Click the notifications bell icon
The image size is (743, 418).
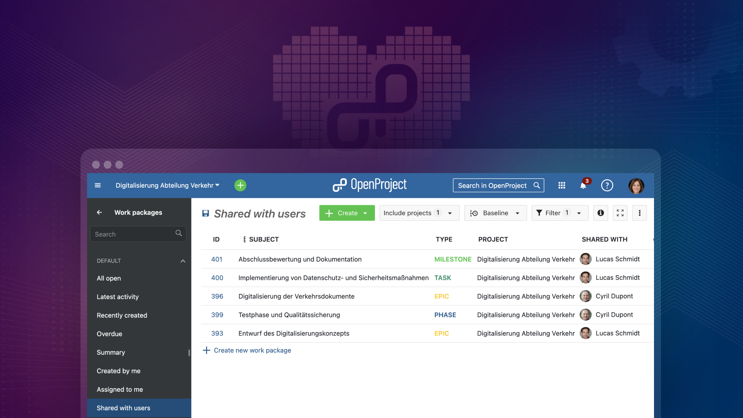point(583,185)
